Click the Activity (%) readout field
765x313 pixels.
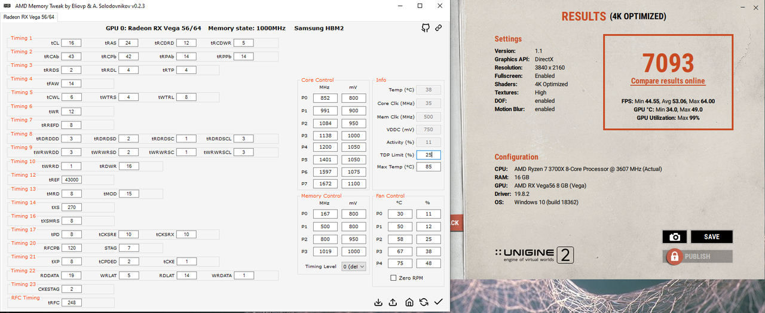pyautogui.click(x=429, y=142)
